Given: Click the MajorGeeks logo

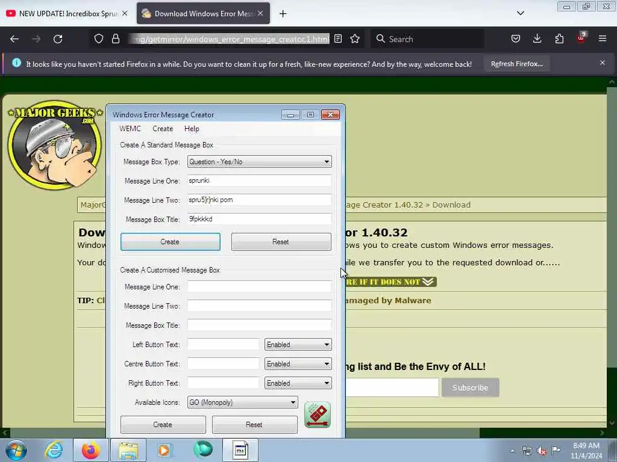Looking at the screenshot, I should click(x=55, y=144).
